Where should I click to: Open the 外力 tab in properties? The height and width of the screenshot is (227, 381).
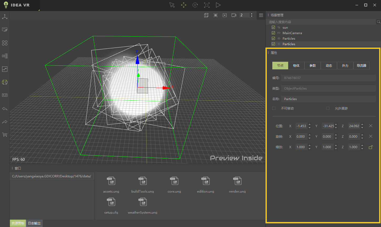pos(345,66)
